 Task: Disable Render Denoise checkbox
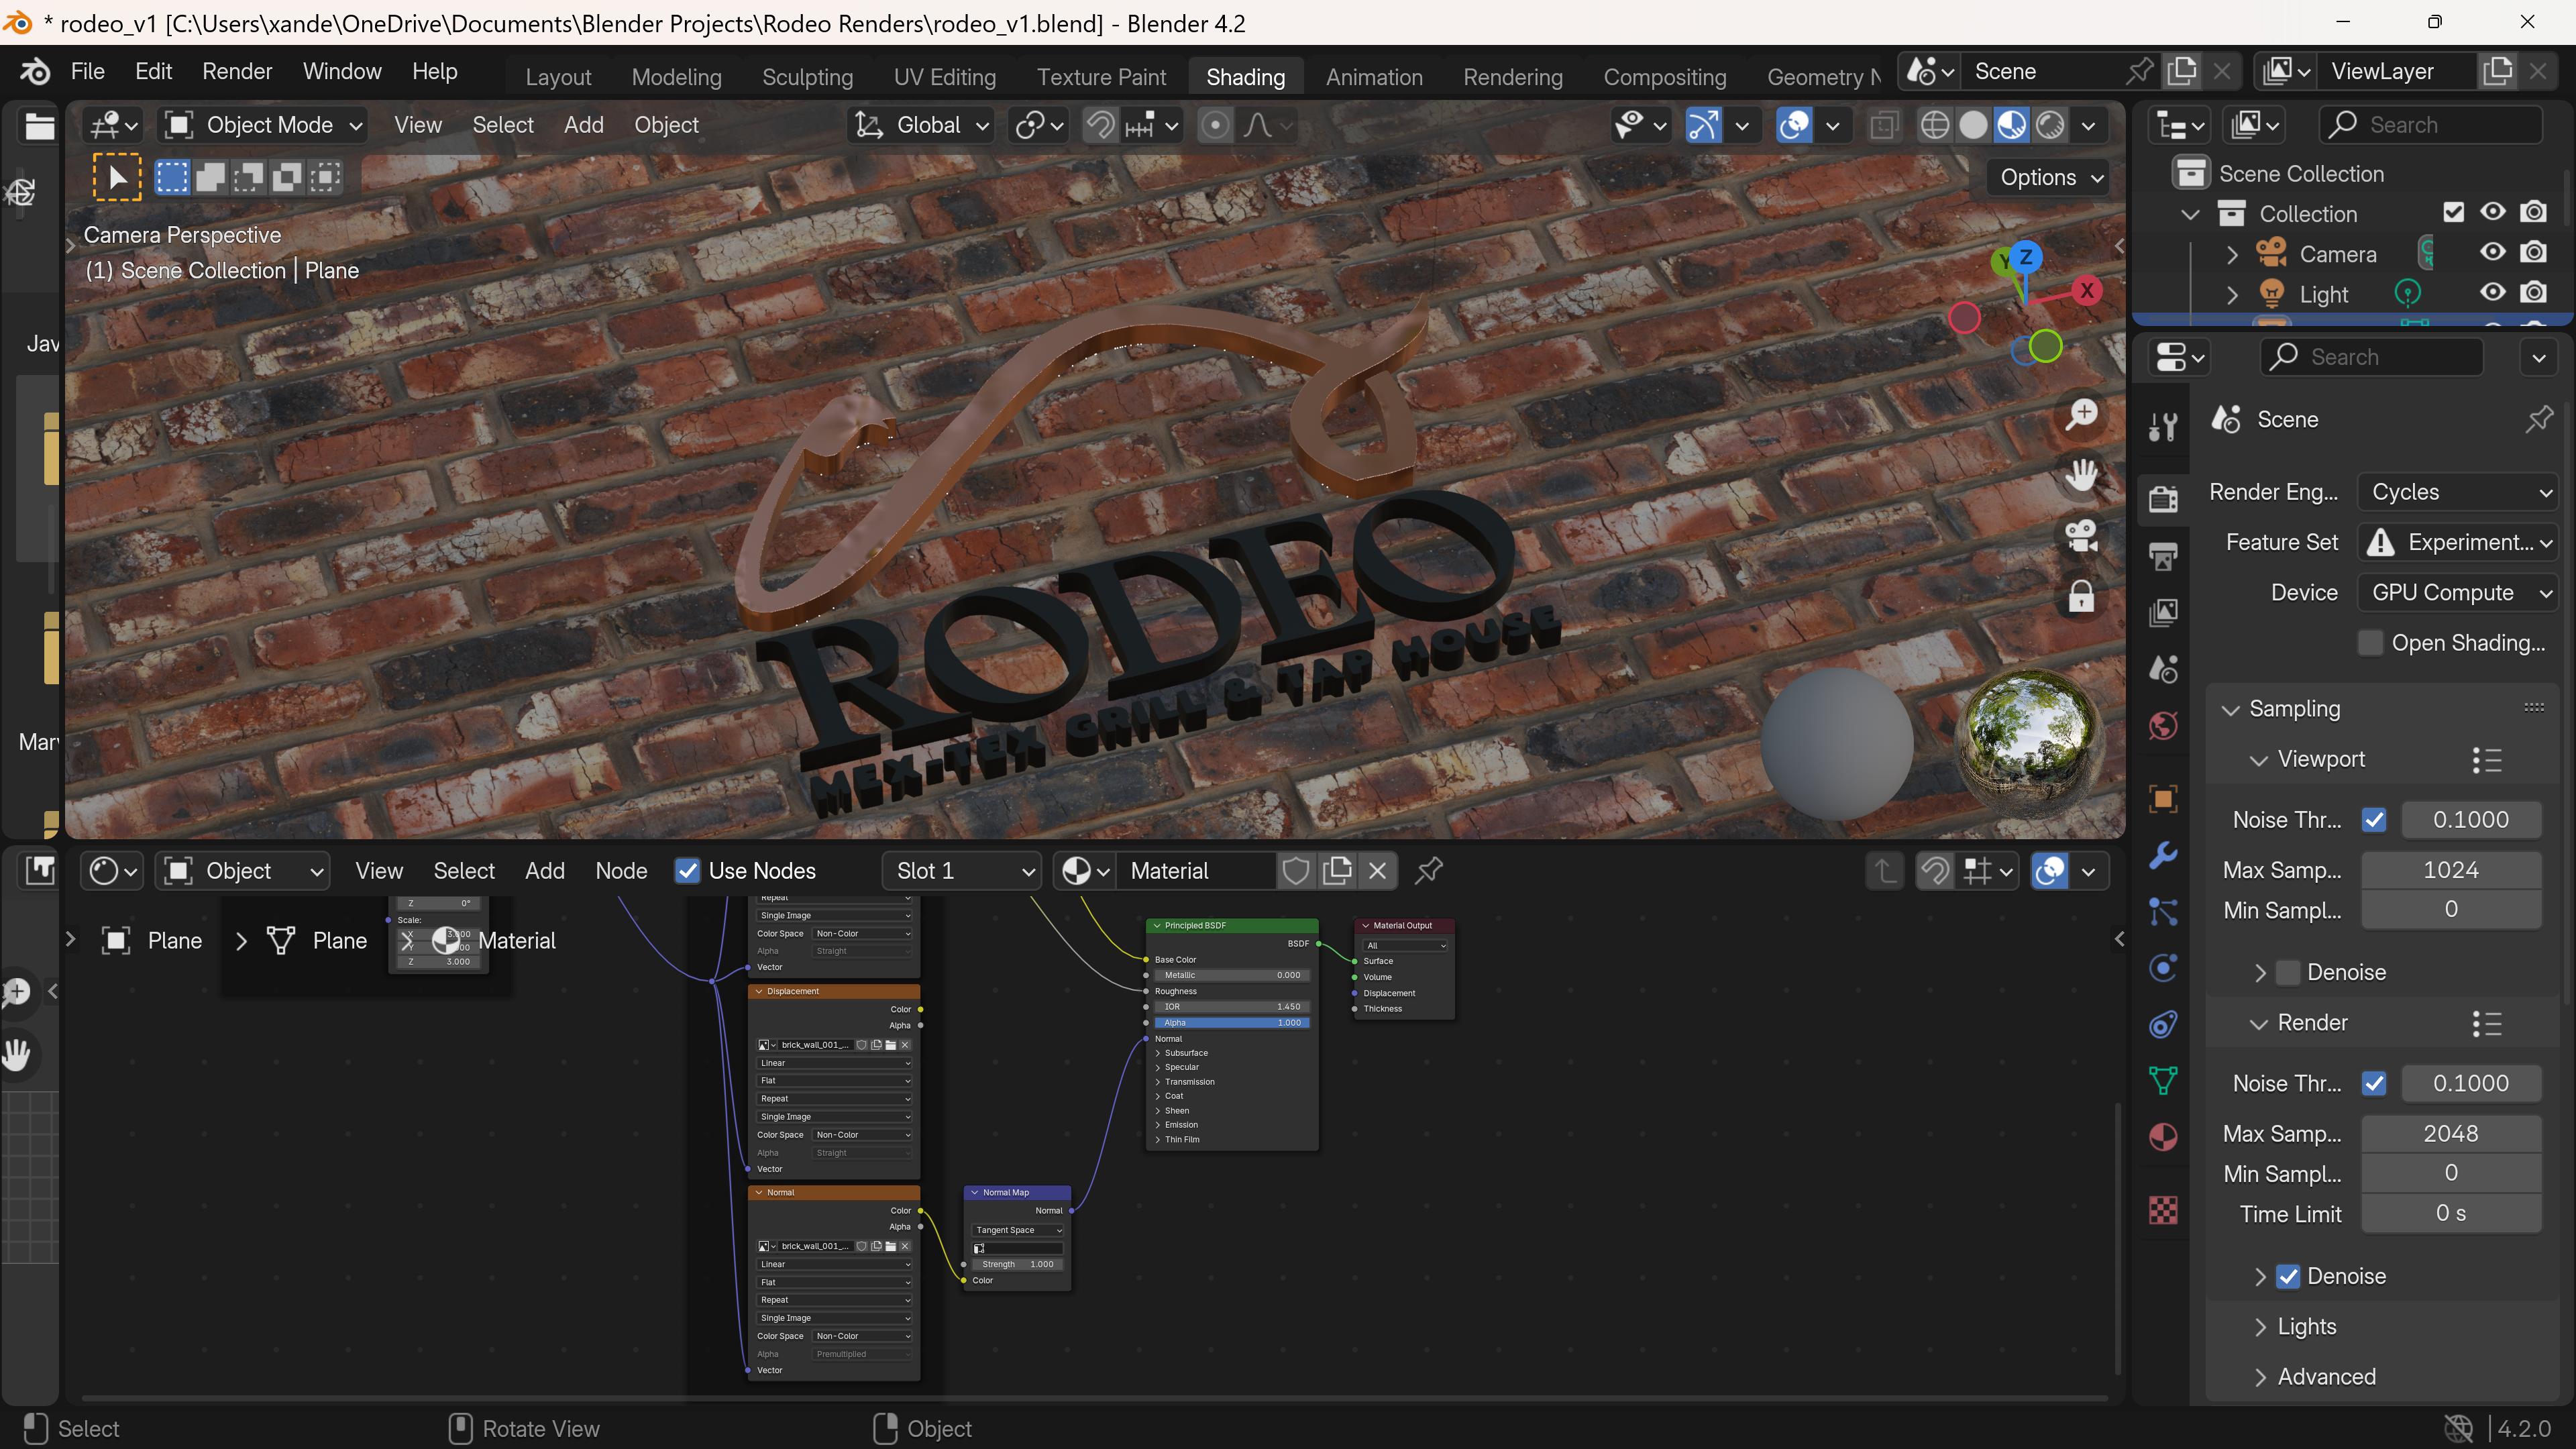click(x=2288, y=1276)
